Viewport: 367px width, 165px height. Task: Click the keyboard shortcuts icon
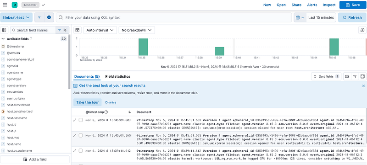point(347,76)
